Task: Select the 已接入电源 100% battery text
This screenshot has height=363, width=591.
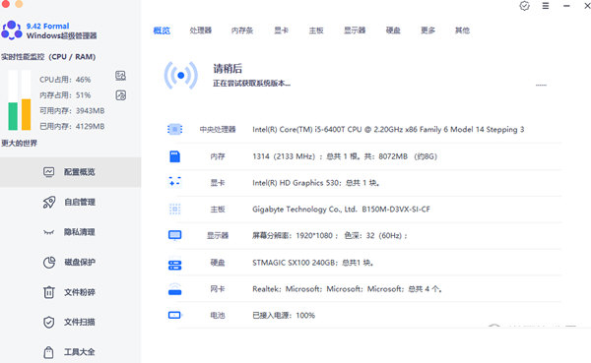Action: [284, 315]
